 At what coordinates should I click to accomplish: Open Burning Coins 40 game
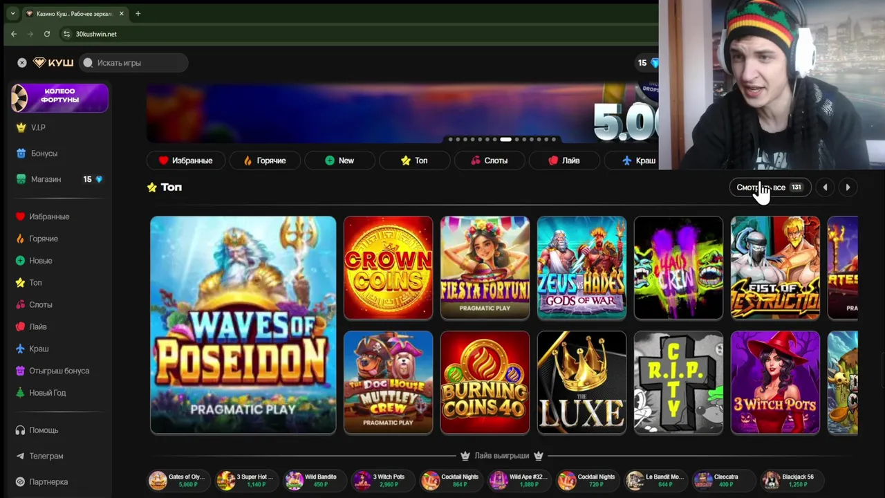pos(485,382)
